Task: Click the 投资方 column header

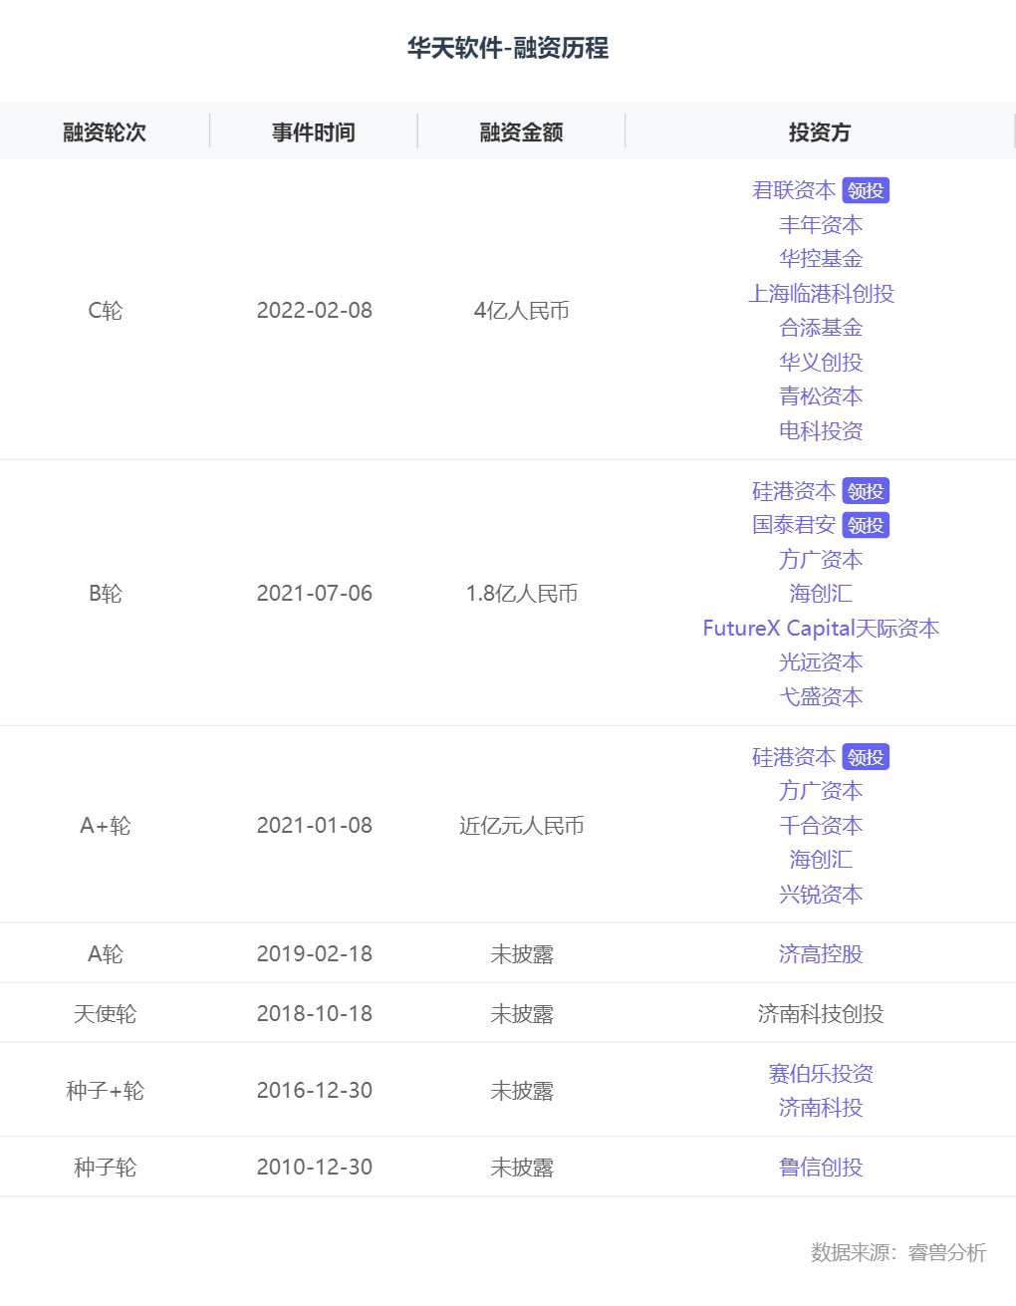Action: tap(820, 132)
